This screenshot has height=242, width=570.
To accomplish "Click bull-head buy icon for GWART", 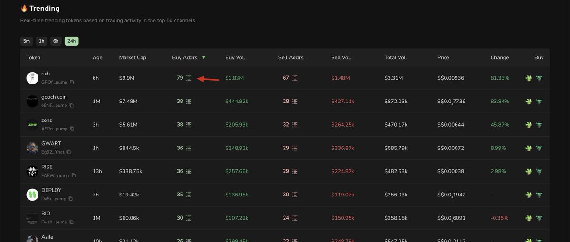I will (539, 148).
